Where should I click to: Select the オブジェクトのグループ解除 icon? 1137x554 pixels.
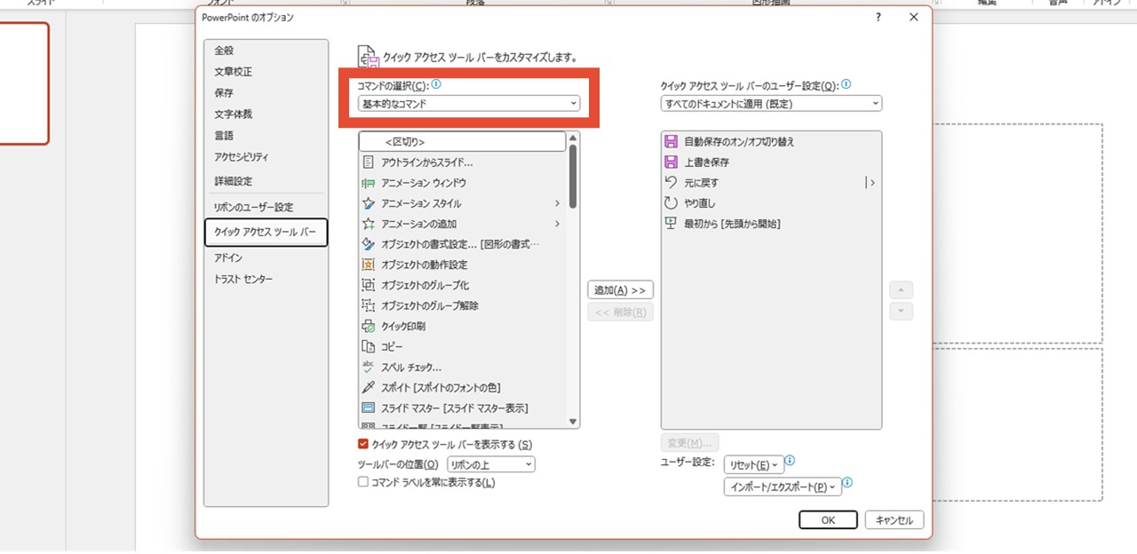[x=369, y=305]
